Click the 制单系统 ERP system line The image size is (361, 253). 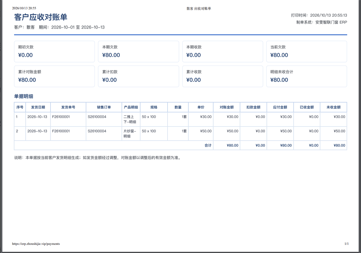tap(322, 22)
